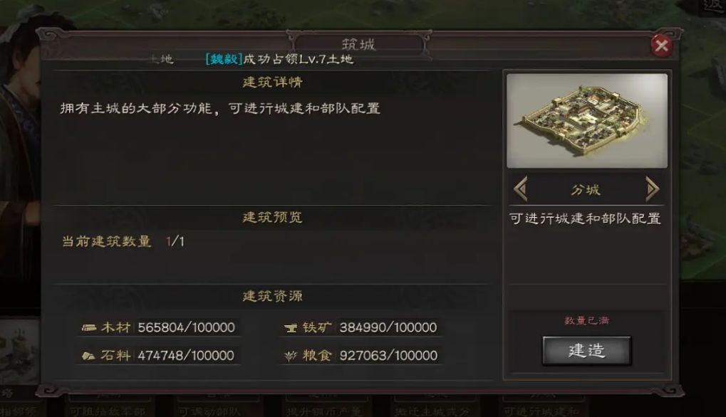Viewport: 726px width, 417px height.
Task: Click the wood 木材 resource icon
Action: (89, 328)
